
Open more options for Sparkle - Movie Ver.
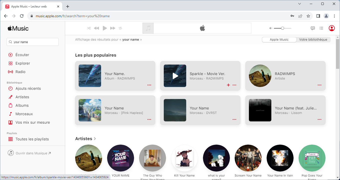click(x=234, y=85)
